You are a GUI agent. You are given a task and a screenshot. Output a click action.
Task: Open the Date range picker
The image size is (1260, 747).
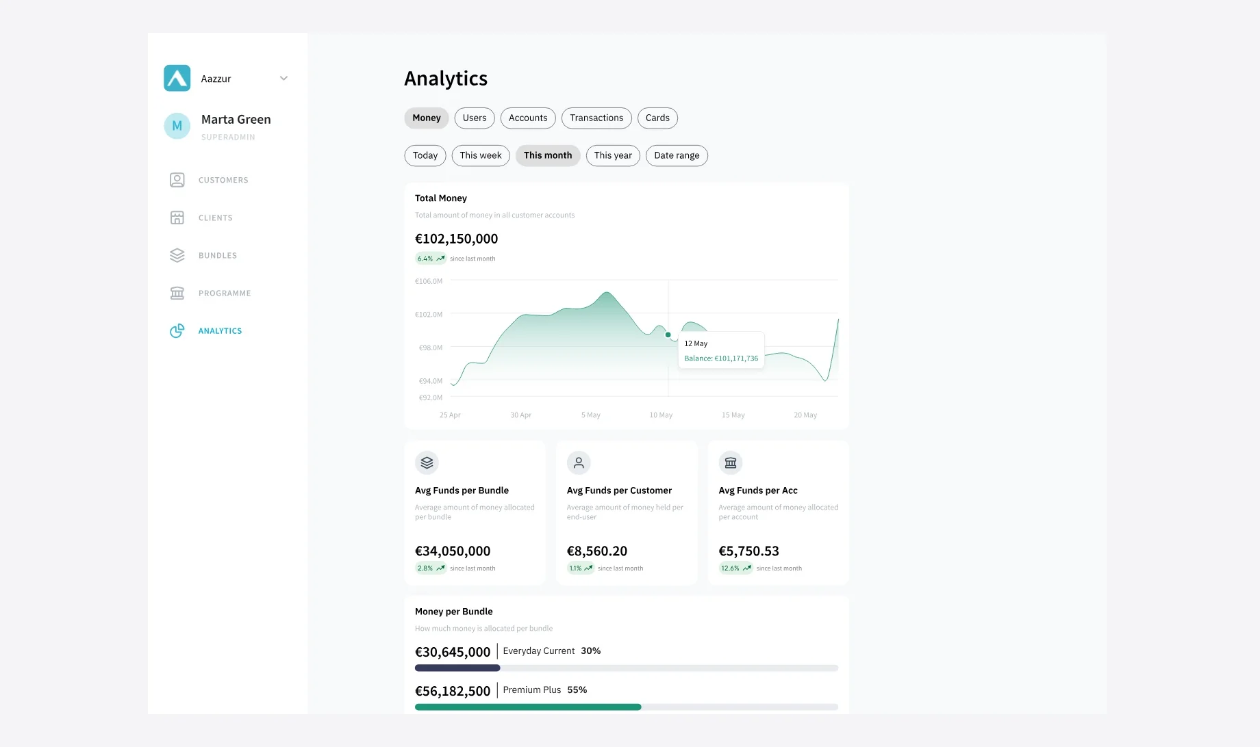(677, 155)
